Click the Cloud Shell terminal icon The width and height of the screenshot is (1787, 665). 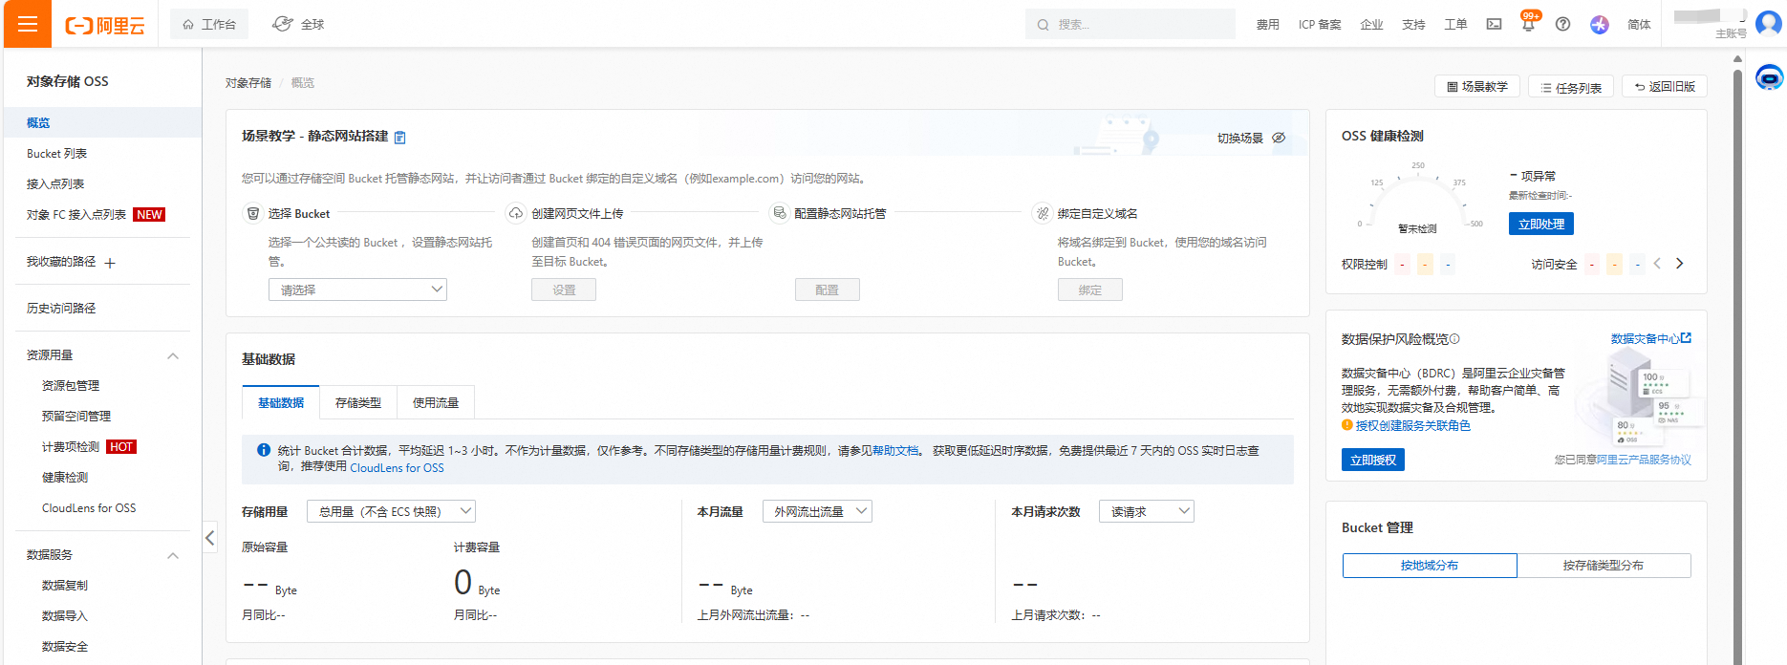[x=1494, y=24]
